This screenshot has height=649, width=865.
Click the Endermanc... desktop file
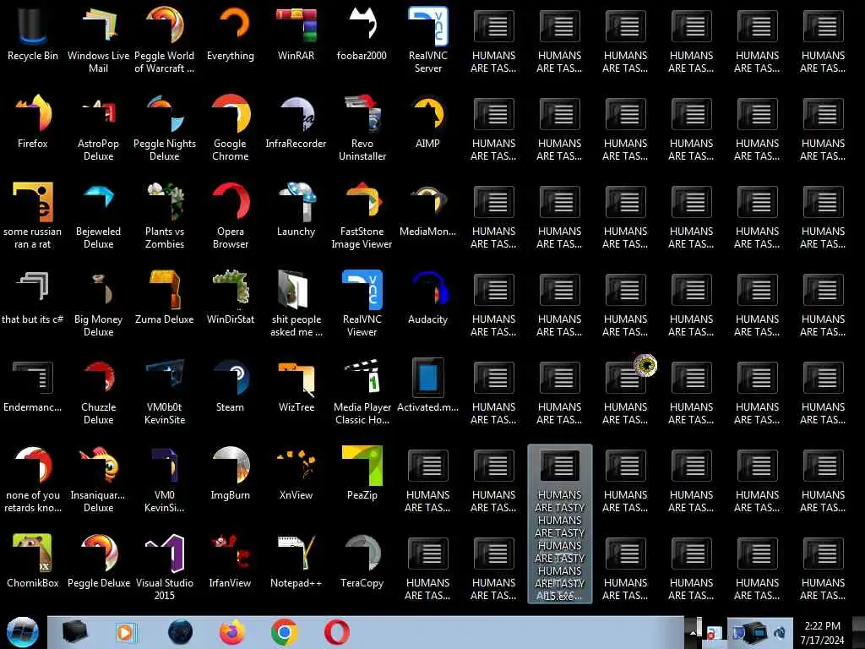tap(33, 385)
